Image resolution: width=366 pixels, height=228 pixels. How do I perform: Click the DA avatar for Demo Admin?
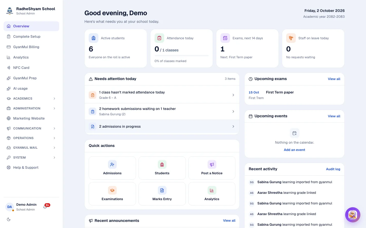coord(10,207)
